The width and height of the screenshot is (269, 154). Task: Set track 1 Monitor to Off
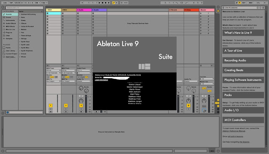click(x=56, y=77)
